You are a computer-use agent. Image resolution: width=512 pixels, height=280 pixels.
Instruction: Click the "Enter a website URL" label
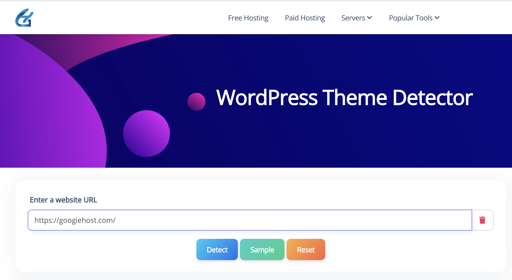pyautogui.click(x=63, y=200)
